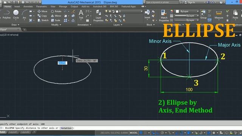Toggle MODEL space button in status bar
The width and height of the screenshot is (242, 136).
pos(133,133)
